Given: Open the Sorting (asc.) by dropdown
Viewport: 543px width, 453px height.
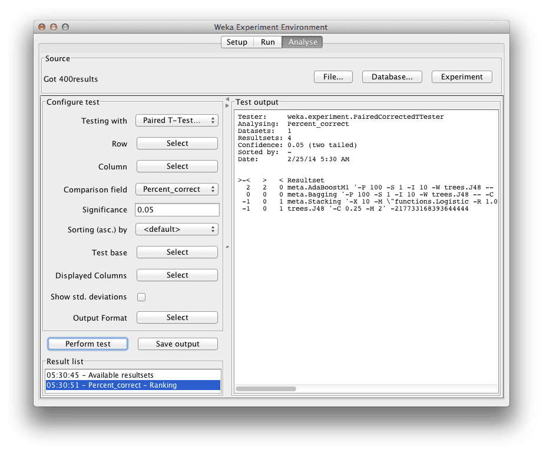Looking at the screenshot, I should coord(177,229).
